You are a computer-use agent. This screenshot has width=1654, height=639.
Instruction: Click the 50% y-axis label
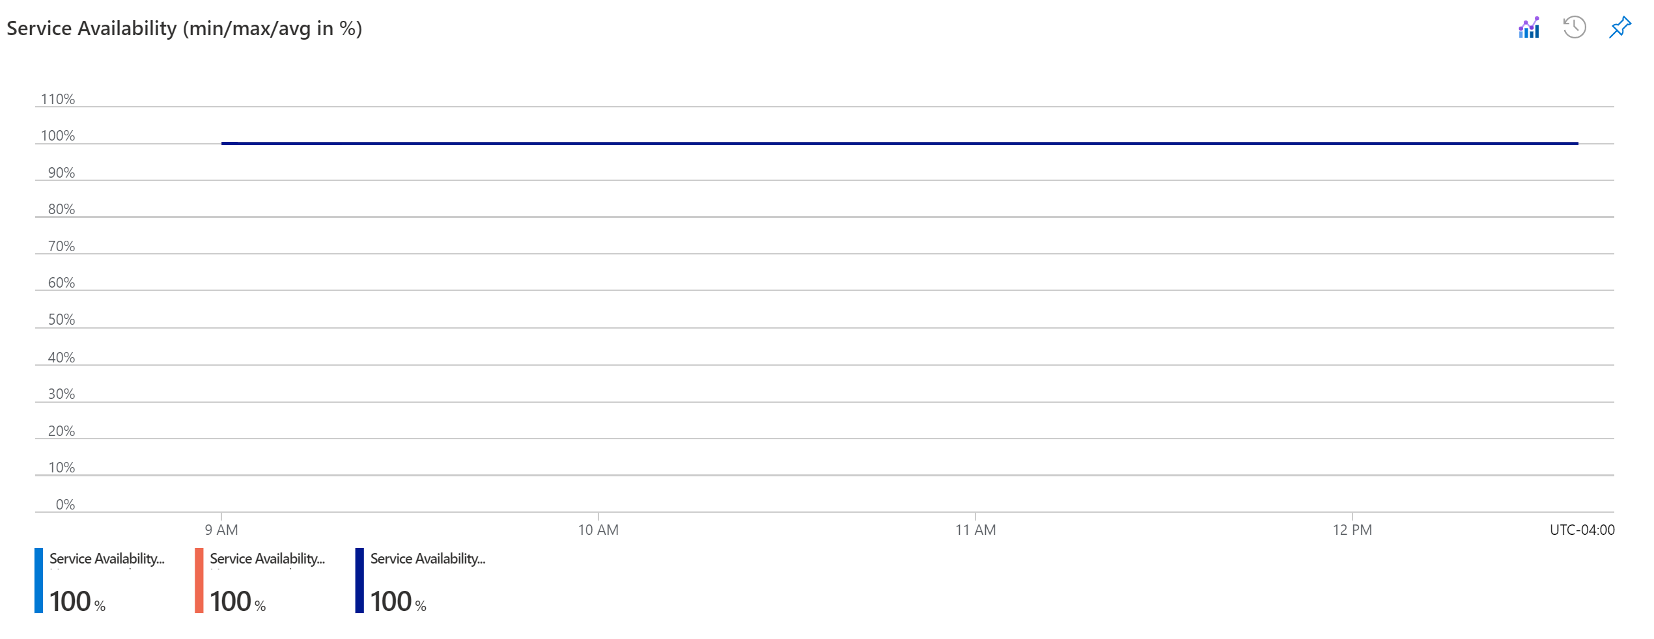tap(61, 319)
